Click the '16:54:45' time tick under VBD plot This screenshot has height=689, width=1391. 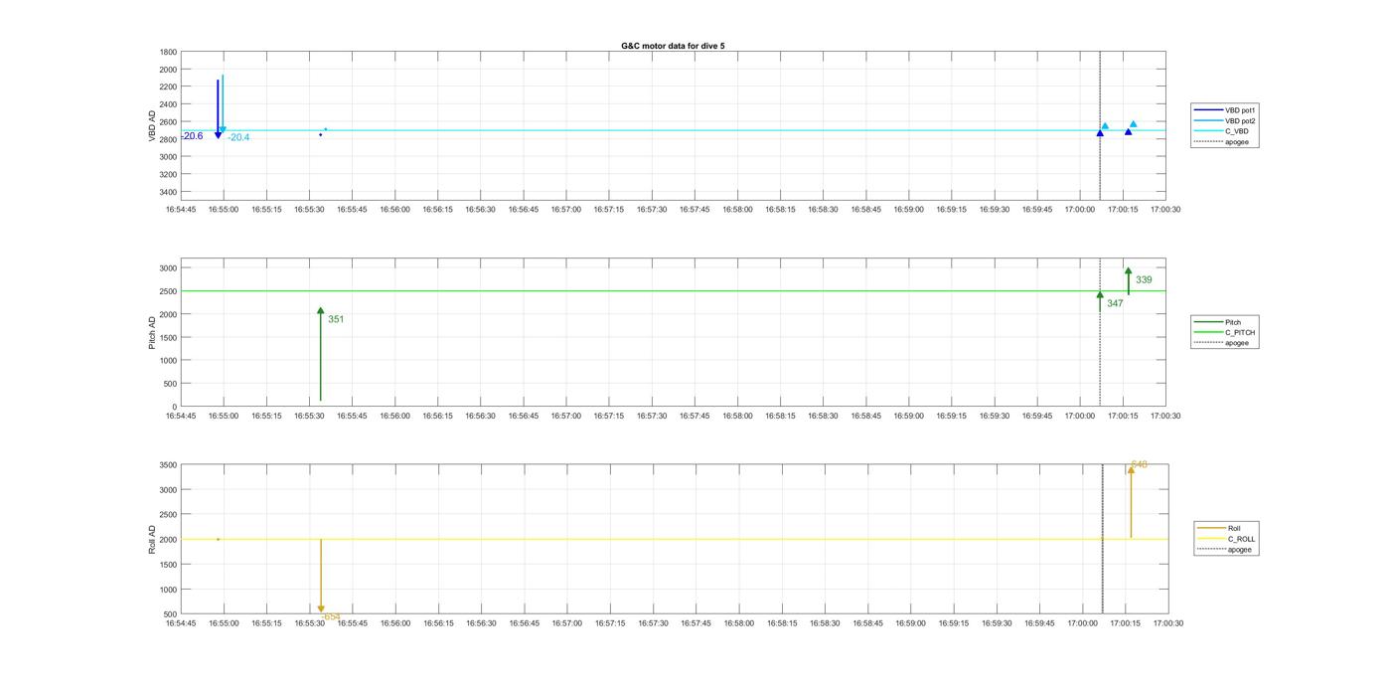click(181, 210)
